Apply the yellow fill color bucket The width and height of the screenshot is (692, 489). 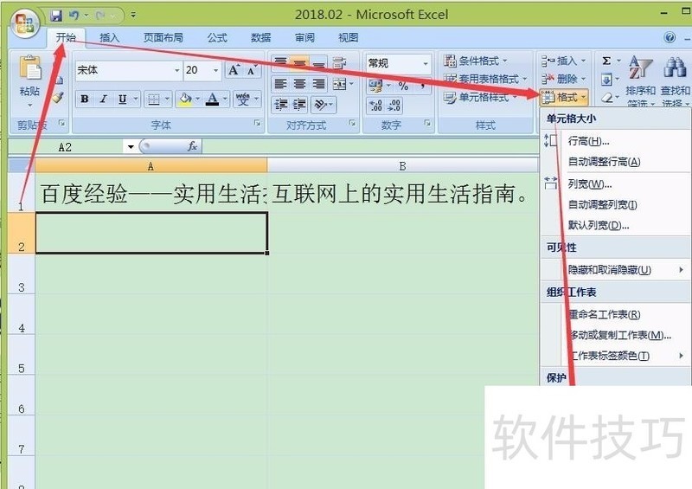(185, 99)
